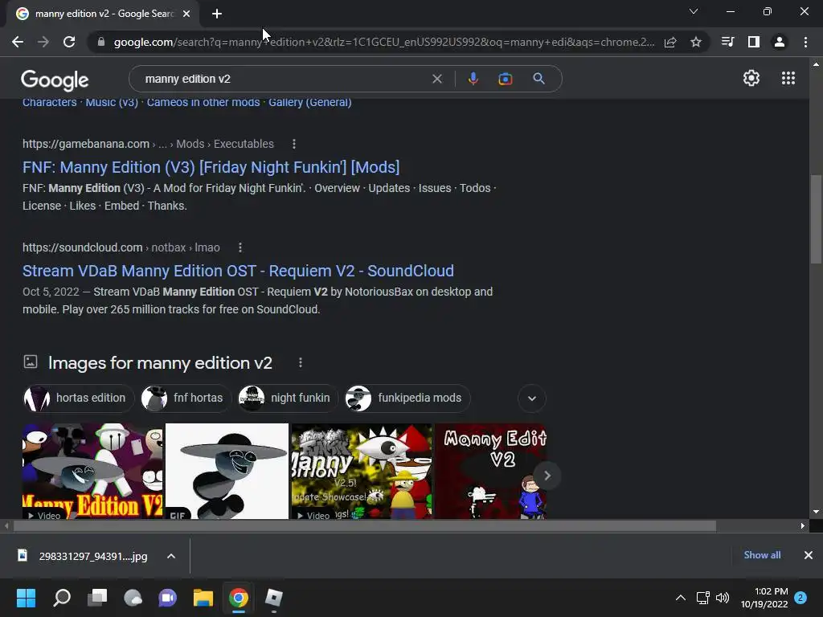Image resolution: width=823 pixels, height=617 pixels.
Task: Filter images by fnf hortas
Action: coord(186,398)
